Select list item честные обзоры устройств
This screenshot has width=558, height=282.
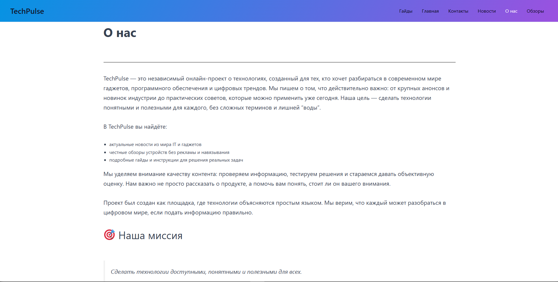point(169,152)
